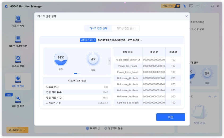
Task: Open the 디스크 변환 disk convert tool
Action: [18, 61]
